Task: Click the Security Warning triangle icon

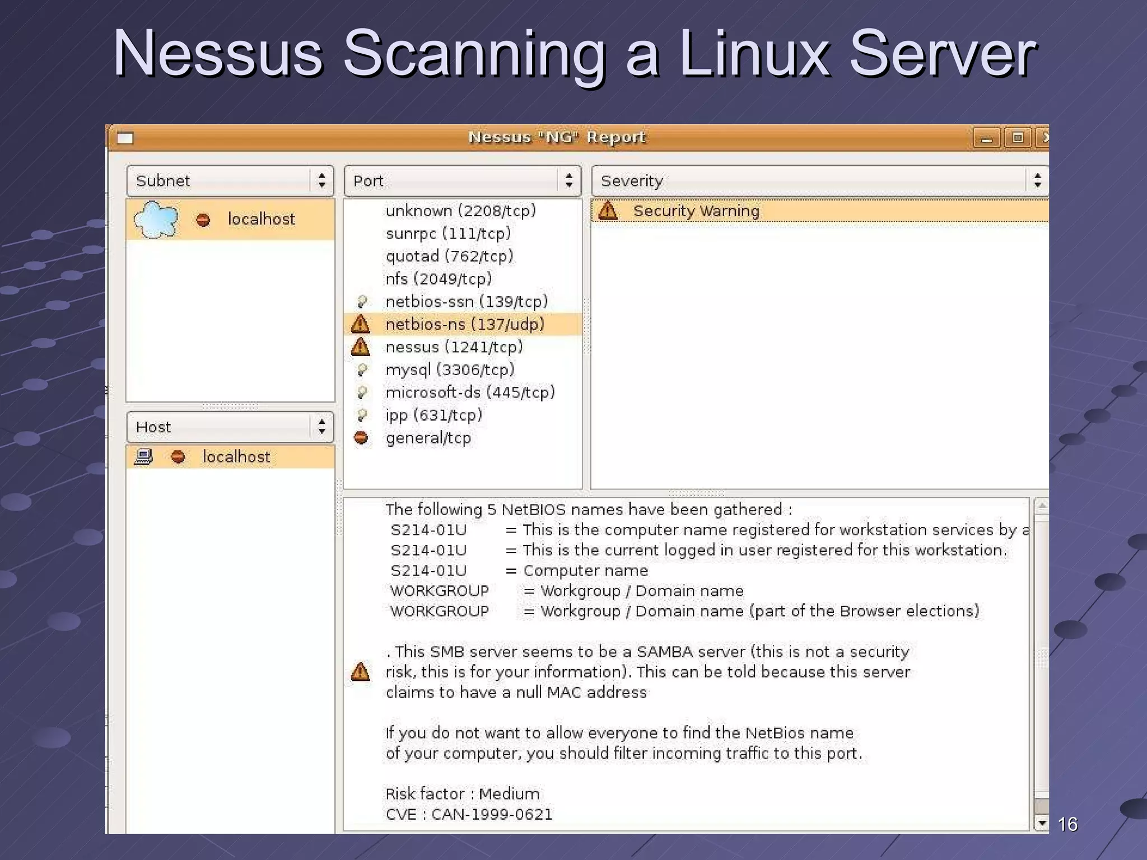Action: point(608,211)
